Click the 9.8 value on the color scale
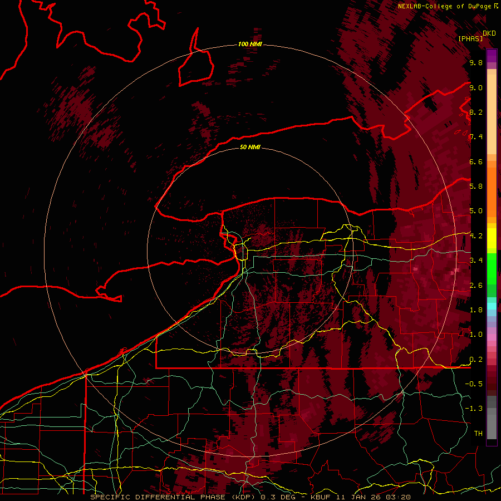 (476, 62)
